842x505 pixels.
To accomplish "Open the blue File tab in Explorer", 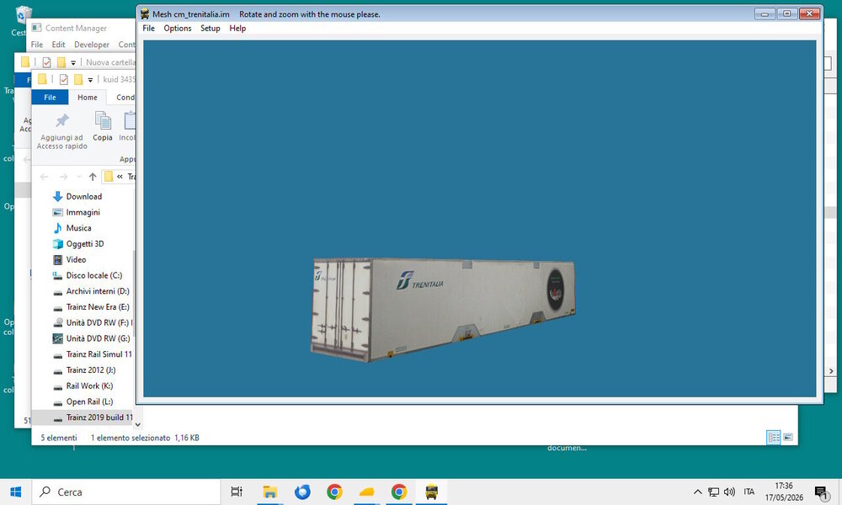I will pyautogui.click(x=50, y=97).
